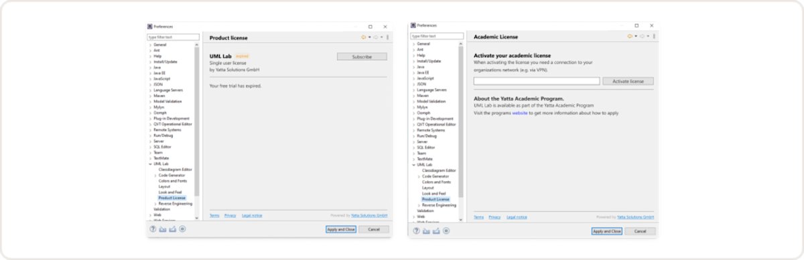Select Plug-in Development in Academic License window tree

(x=435, y=118)
